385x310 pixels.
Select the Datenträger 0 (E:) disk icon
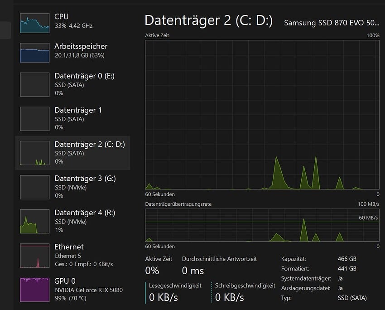tap(34, 84)
